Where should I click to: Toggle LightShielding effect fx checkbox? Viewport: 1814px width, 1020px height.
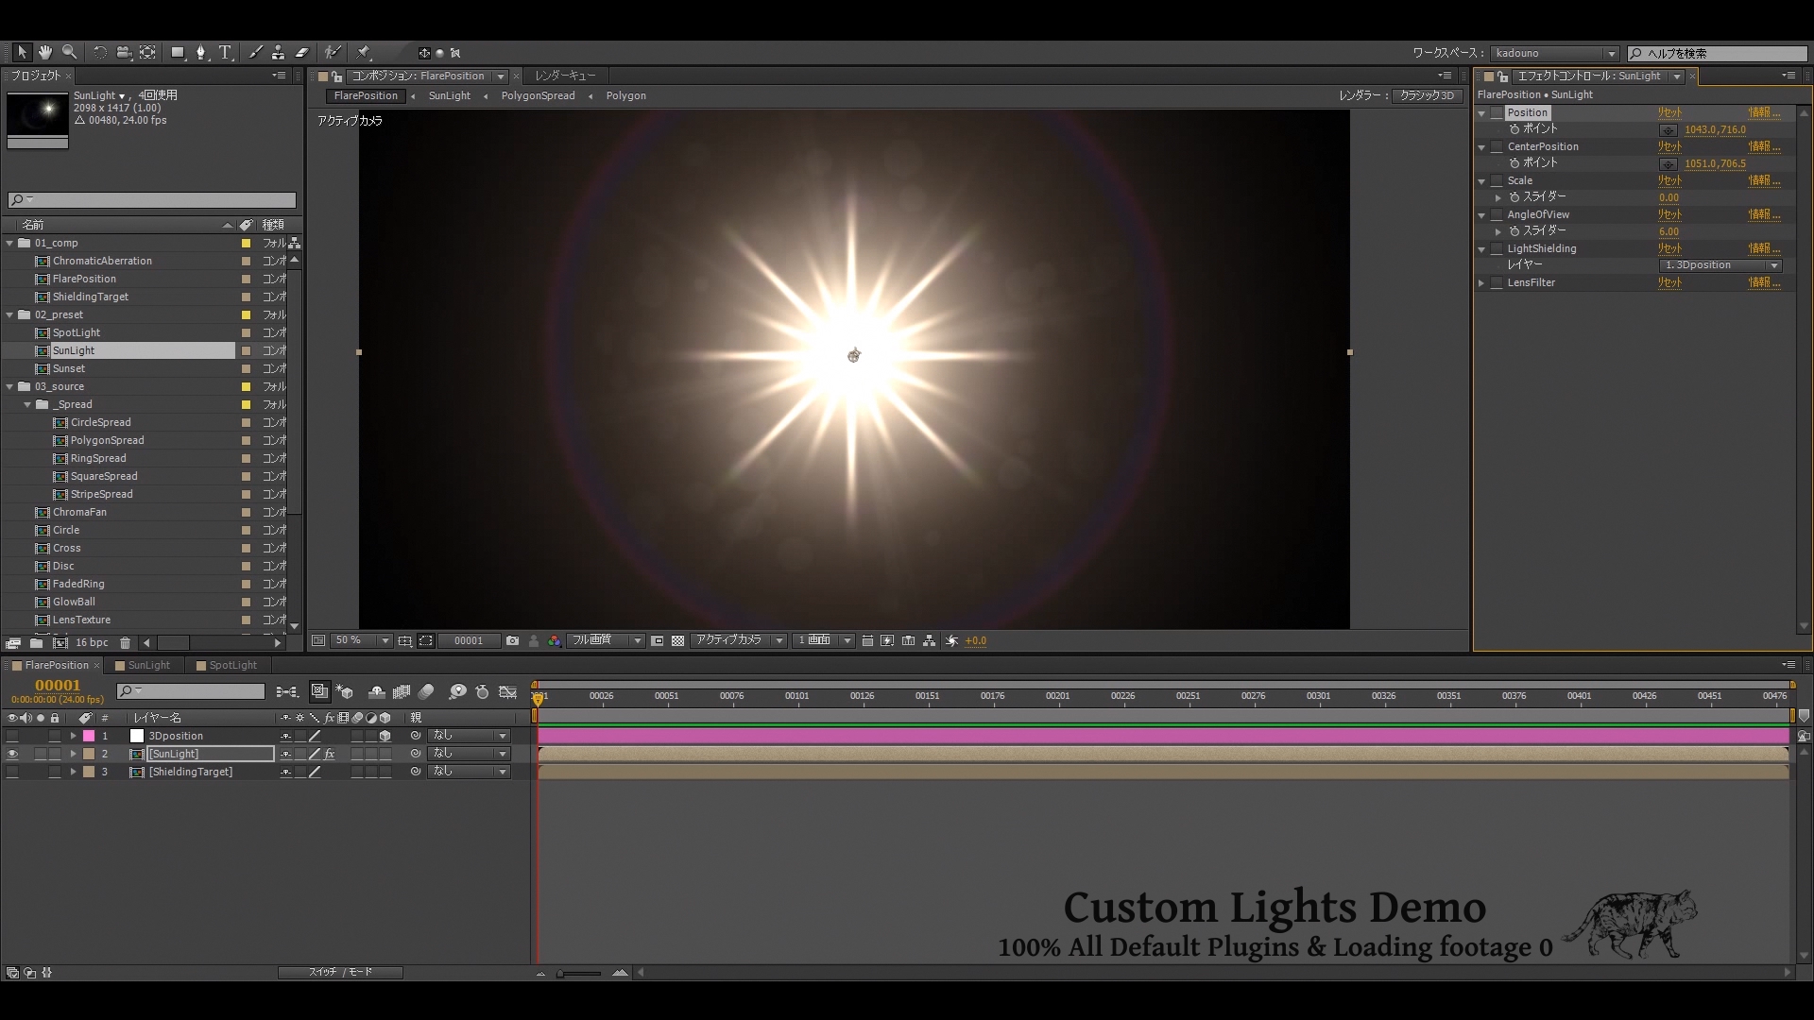click(x=1497, y=248)
